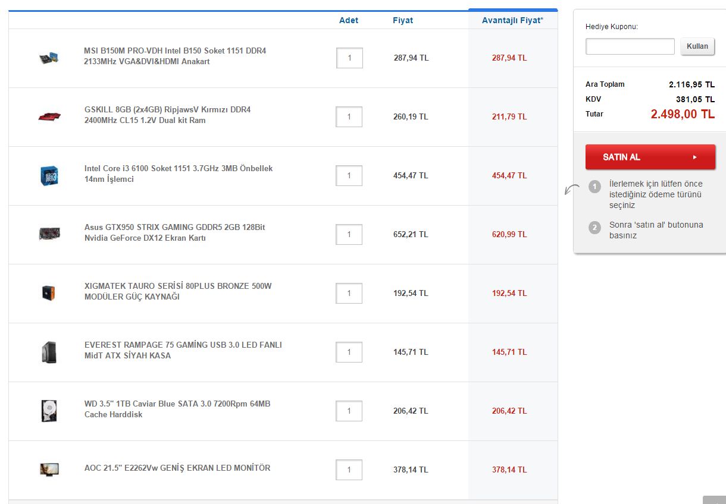Select the red 620,99 TL Asus price
The image size is (726, 504).
pyautogui.click(x=509, y=235)
